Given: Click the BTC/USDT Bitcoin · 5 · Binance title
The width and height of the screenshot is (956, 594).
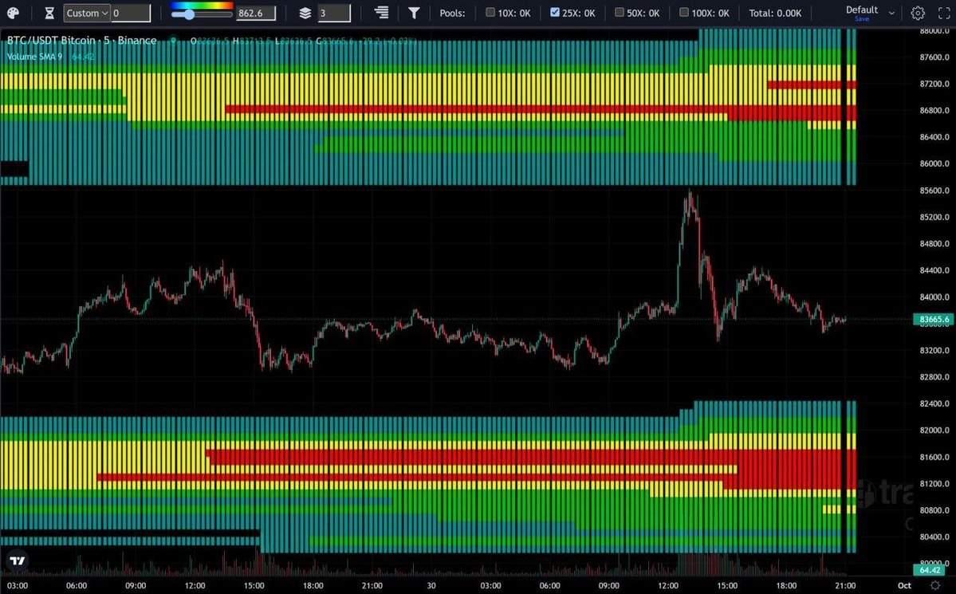Looking at the screenshot, I should [x=81, y=40].
